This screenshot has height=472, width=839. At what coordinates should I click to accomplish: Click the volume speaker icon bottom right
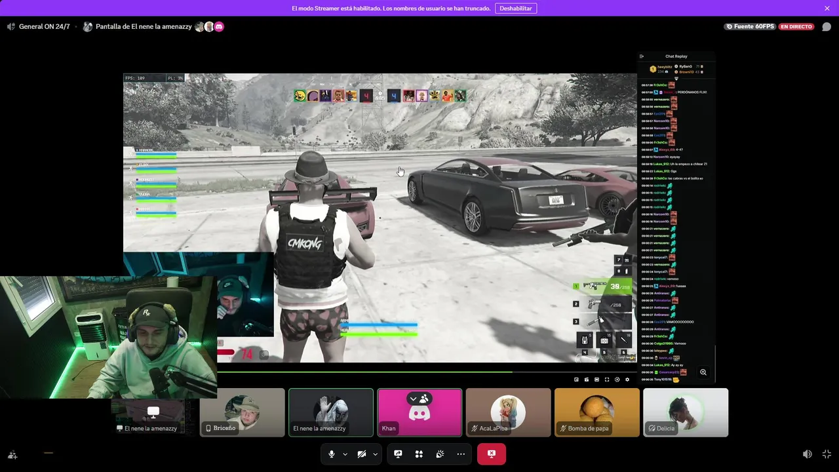point(808,454)
